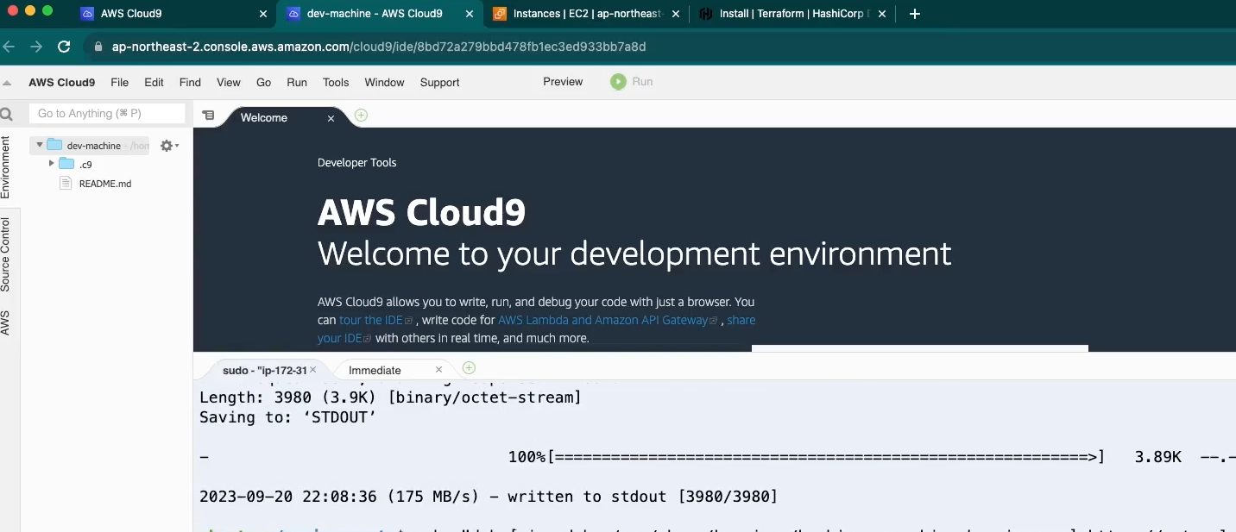Click the 2023-09-20 22:08:36 terminal line
The width and height of the screenshot is (1236, 532).
click(489, 497)
